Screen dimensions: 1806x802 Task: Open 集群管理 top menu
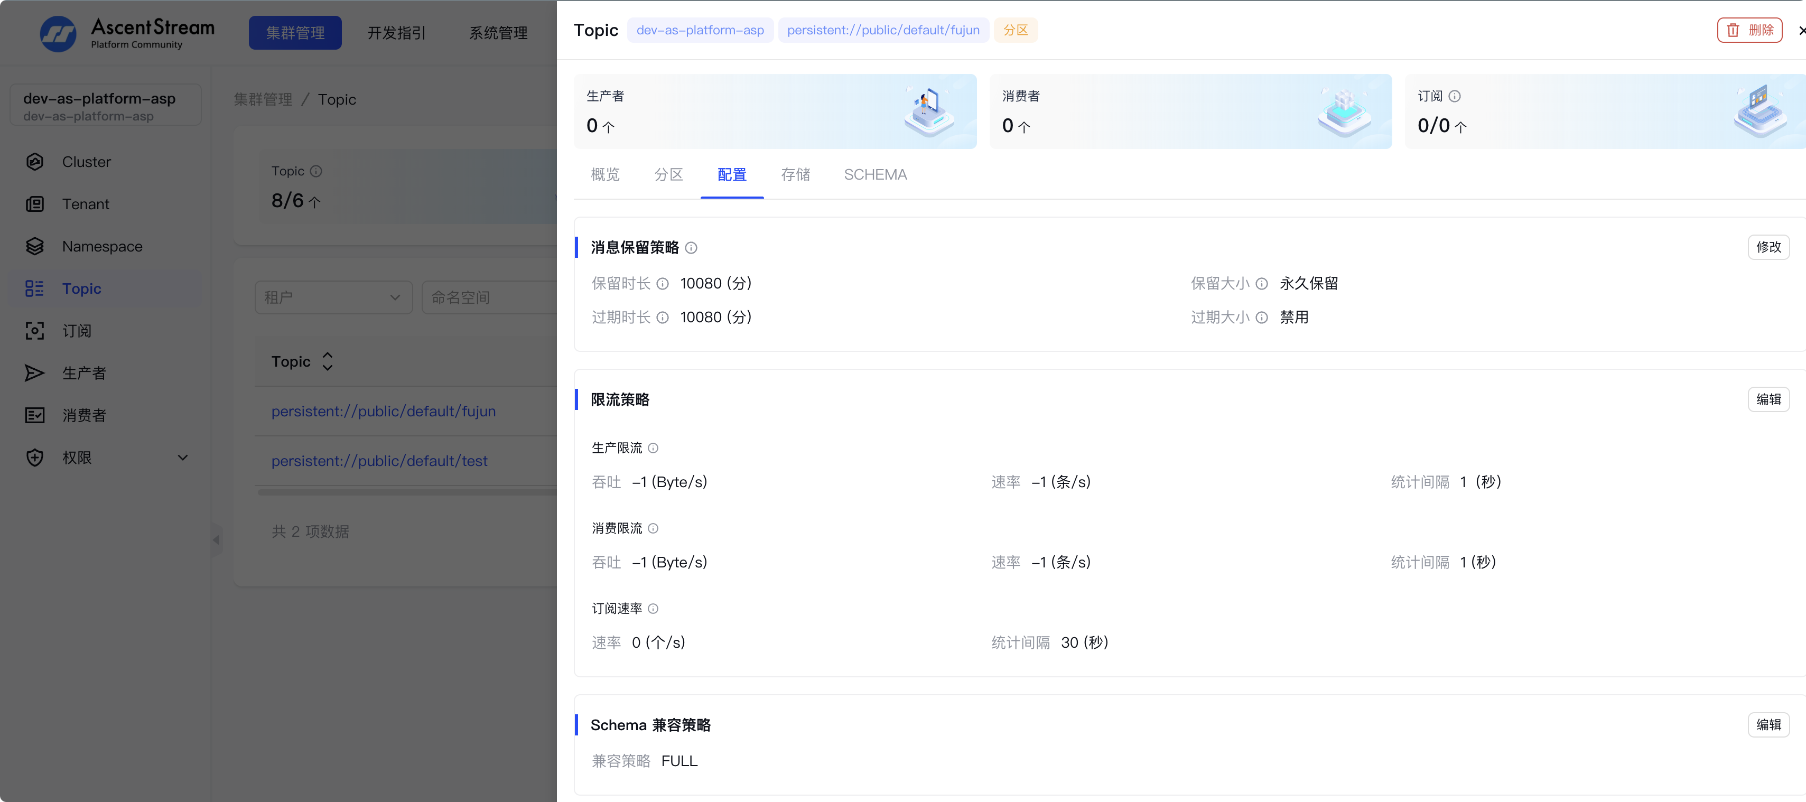(295, 33)
